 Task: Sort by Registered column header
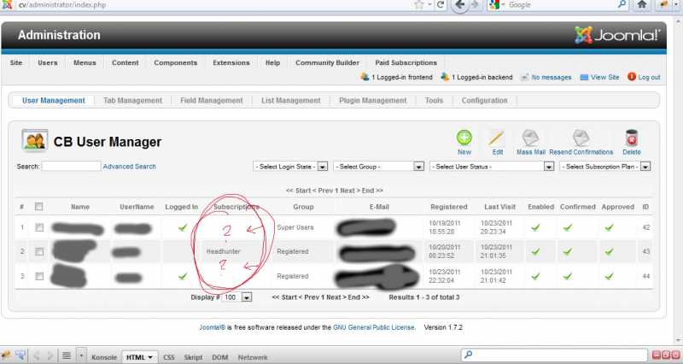coord(449,207)
